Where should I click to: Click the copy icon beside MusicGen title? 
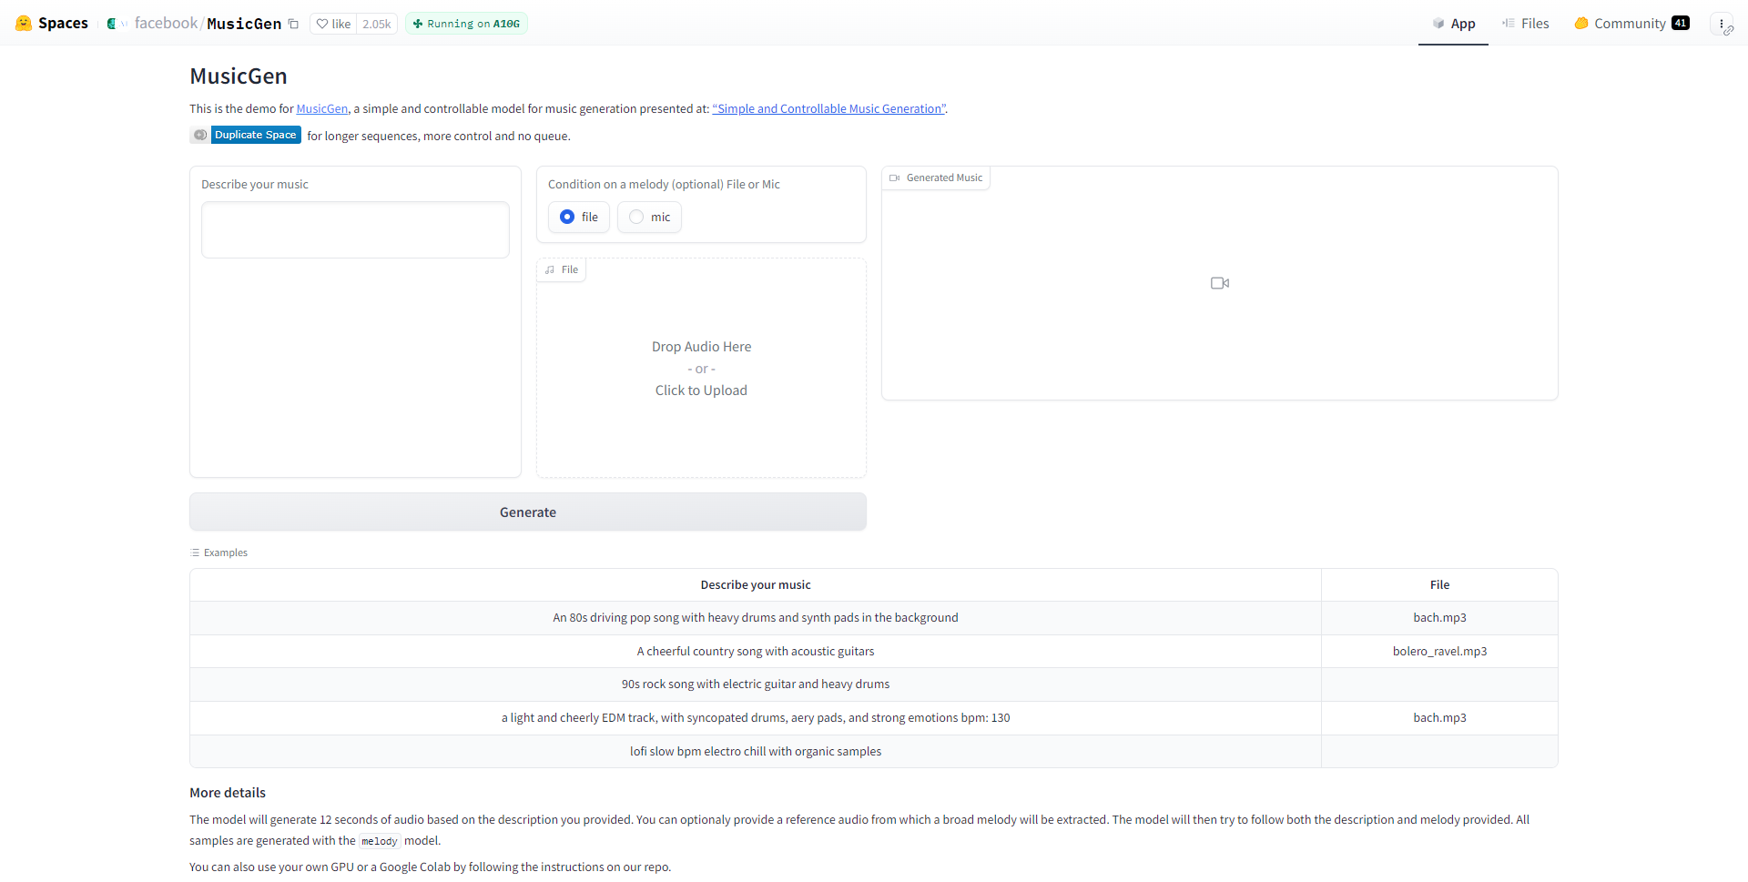pos(293,25)
